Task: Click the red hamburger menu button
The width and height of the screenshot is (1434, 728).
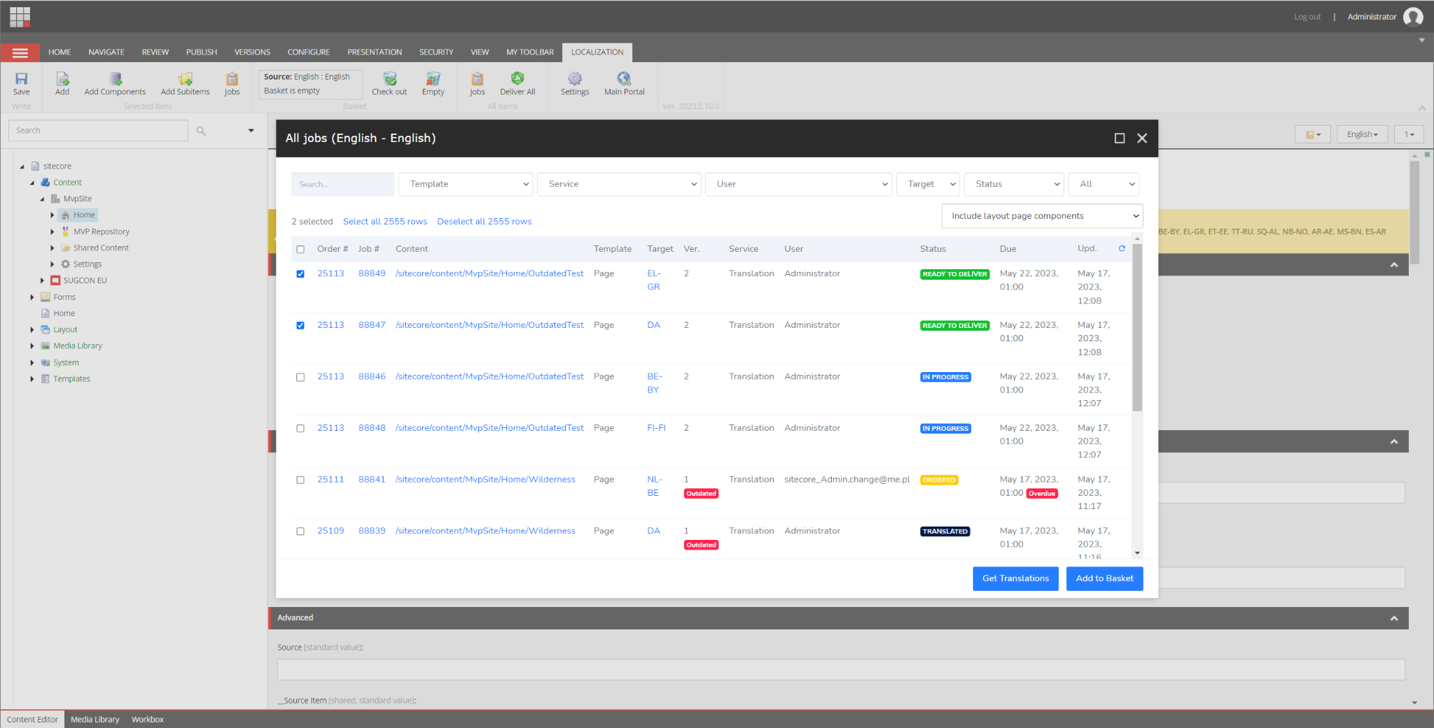Action: tap(20, 52)
